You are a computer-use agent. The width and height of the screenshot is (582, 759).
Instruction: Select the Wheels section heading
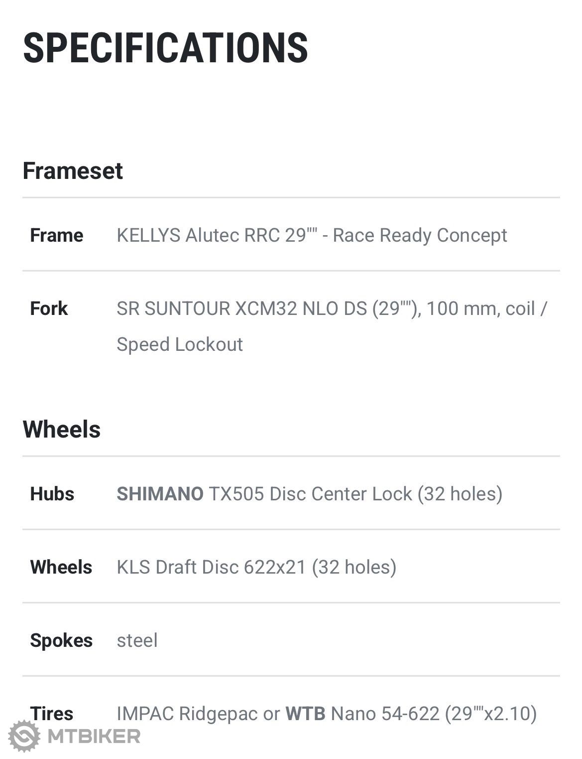click(62, 429)
